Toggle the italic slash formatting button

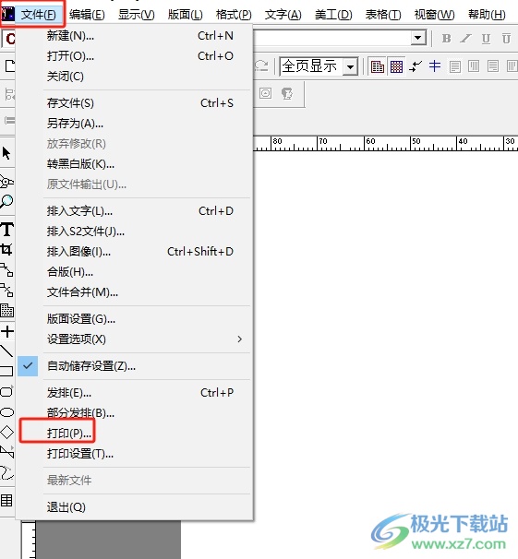point(465,39)
